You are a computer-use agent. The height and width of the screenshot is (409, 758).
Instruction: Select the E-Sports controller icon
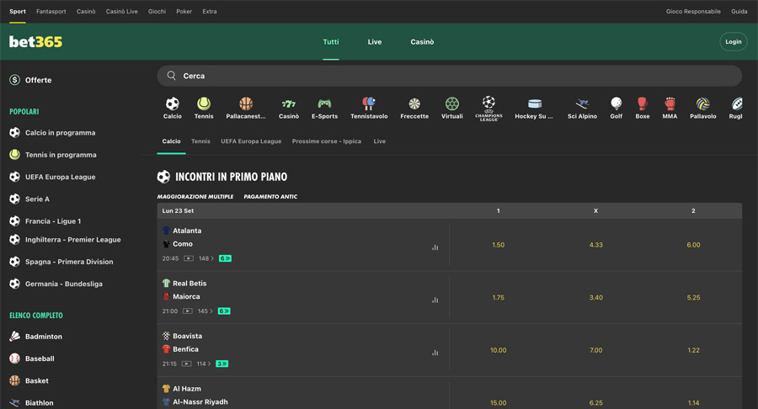[x=324, y=104]
